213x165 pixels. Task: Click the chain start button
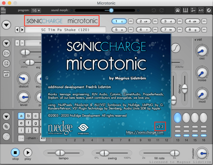tap(21, 138)
